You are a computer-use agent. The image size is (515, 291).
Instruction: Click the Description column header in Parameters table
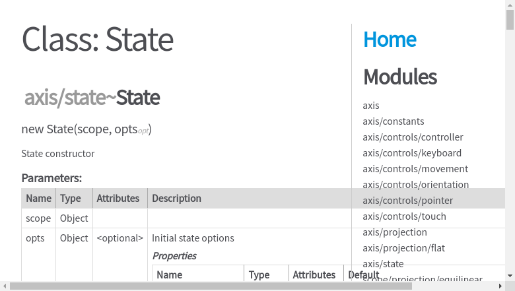(176, 198)
